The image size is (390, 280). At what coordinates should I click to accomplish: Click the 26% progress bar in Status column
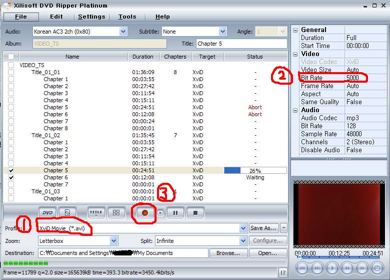(255, 170)
